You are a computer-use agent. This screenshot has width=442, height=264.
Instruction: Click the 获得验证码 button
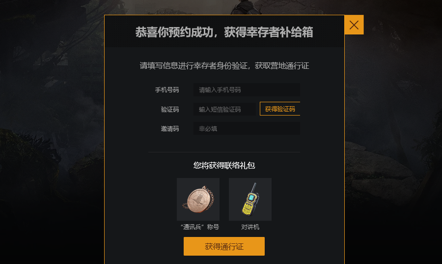[x=280, y=109]
